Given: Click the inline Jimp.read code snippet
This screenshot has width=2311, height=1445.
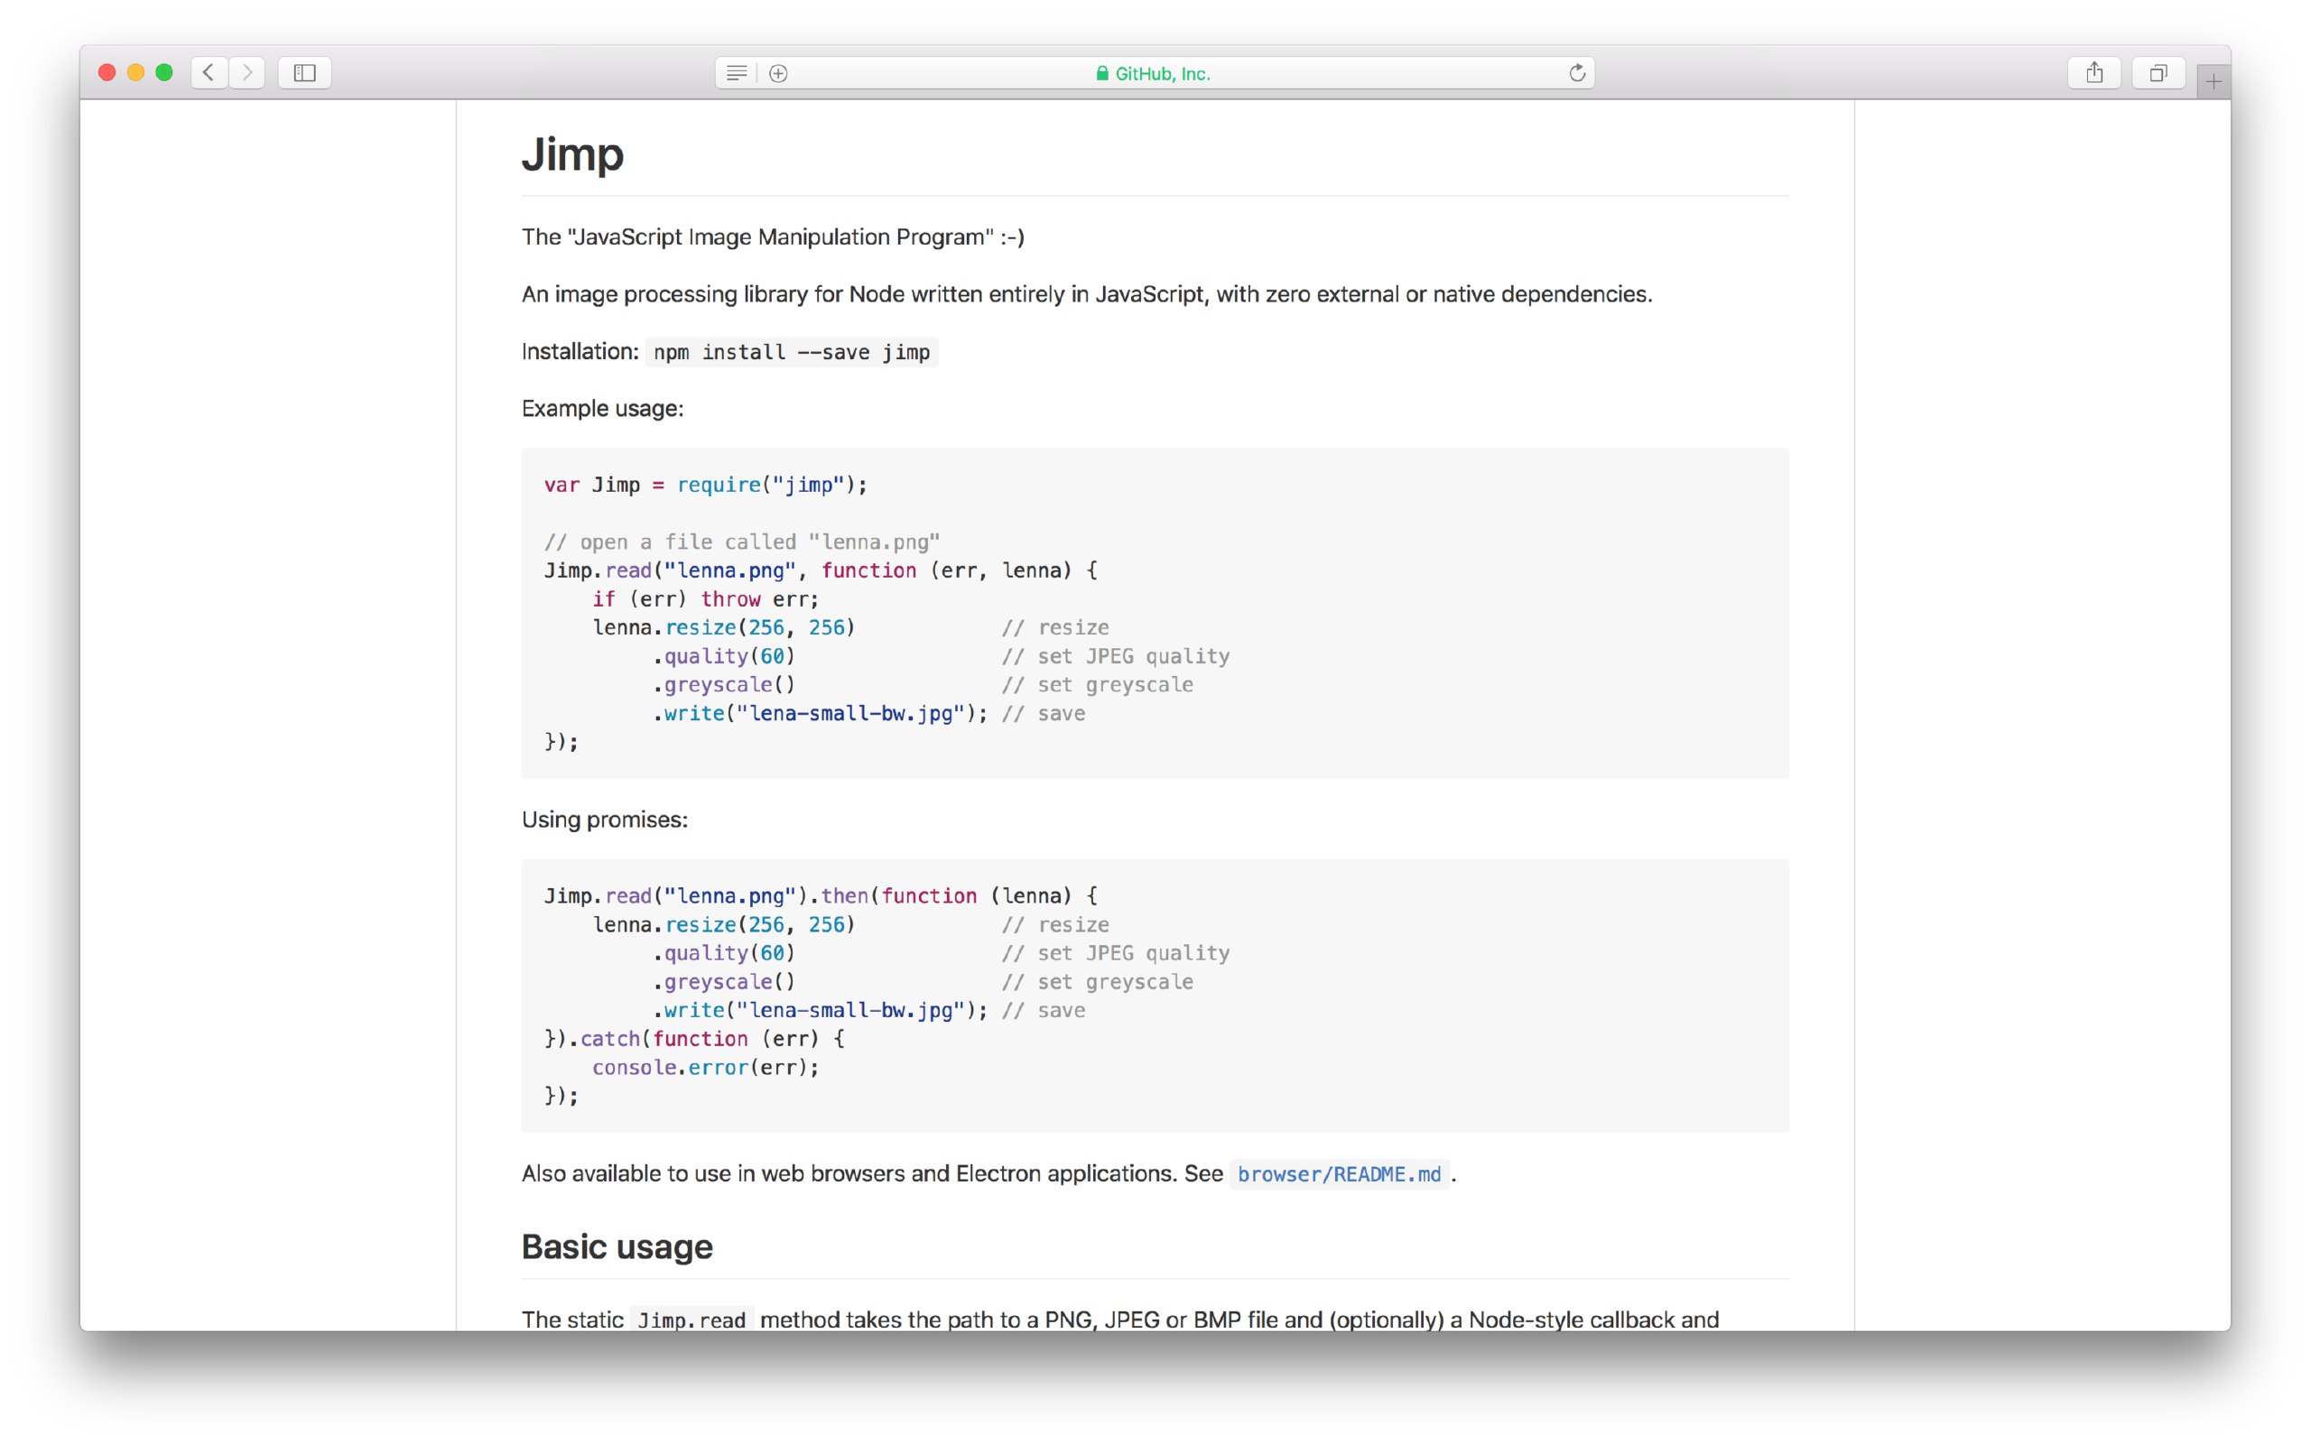Looking at the screenshot, I should pyautogui.click(x=691, y=1320).
